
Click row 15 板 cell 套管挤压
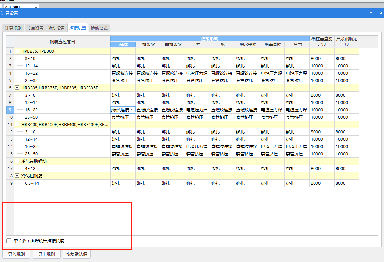222,154
